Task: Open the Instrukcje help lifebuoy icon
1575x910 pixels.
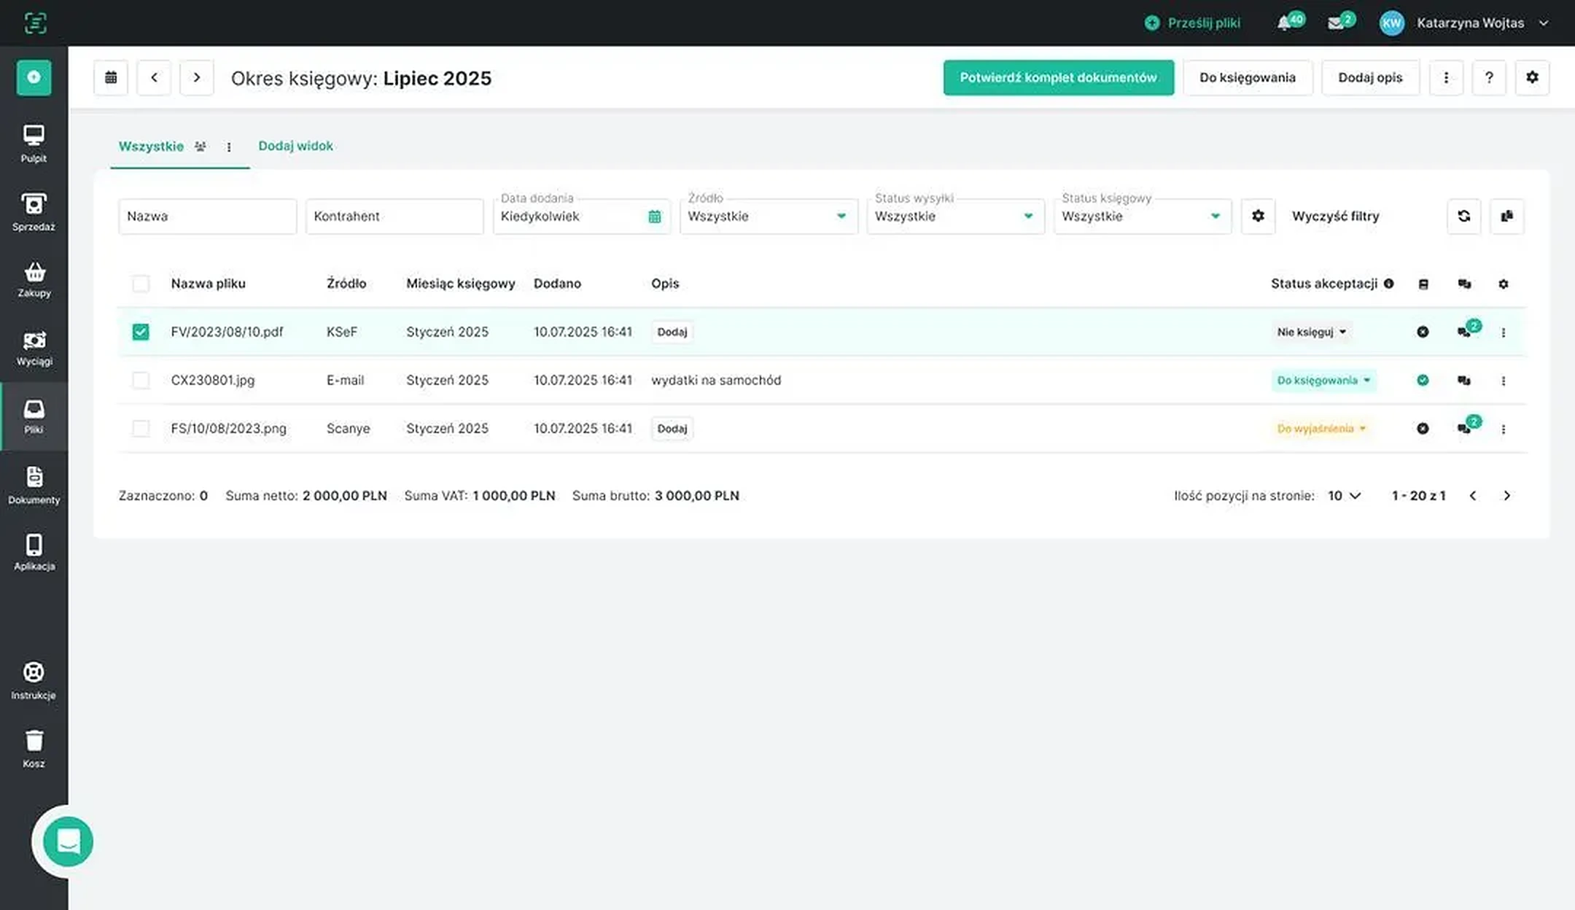Action: (34, 680)
